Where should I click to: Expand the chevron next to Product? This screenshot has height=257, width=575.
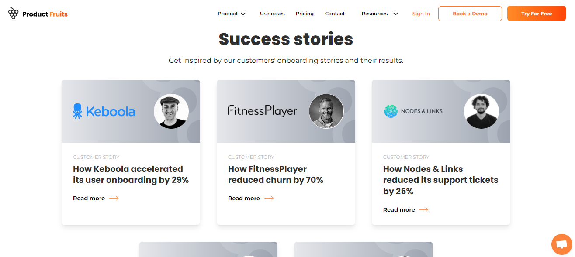point(243,14)
